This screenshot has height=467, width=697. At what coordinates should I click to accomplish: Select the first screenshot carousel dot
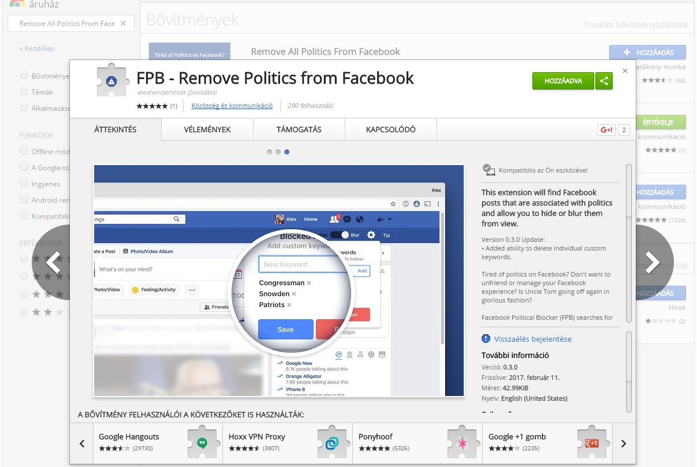point(270,152)
